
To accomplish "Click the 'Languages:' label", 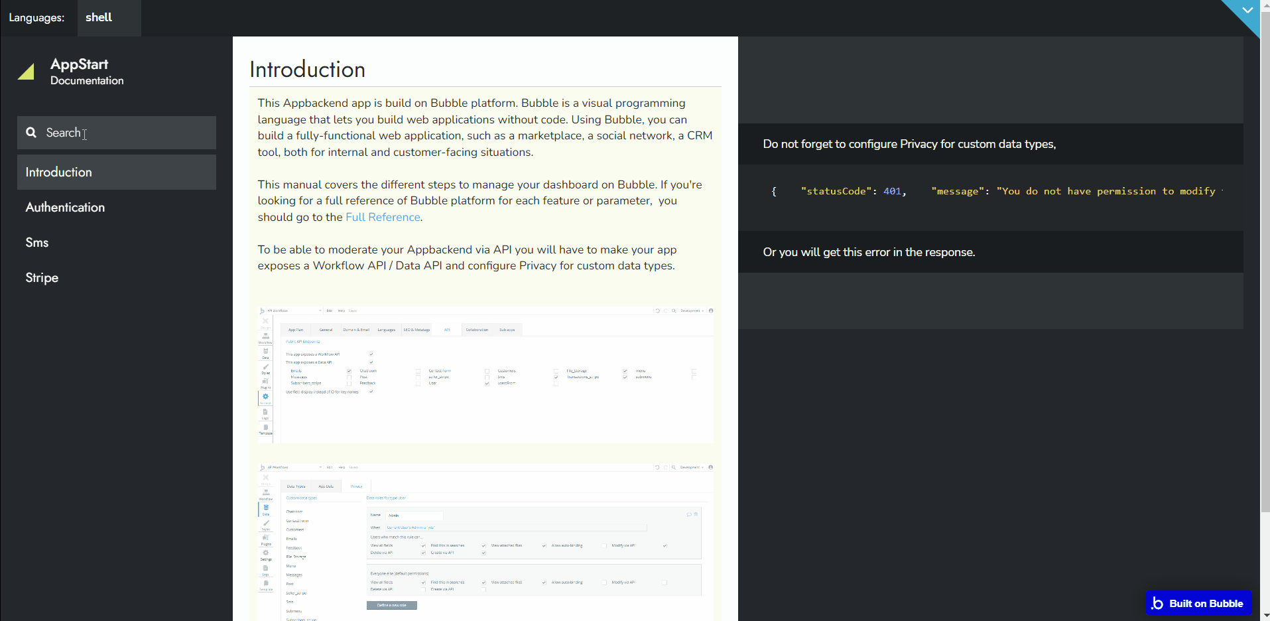I will tap(36, 18).
